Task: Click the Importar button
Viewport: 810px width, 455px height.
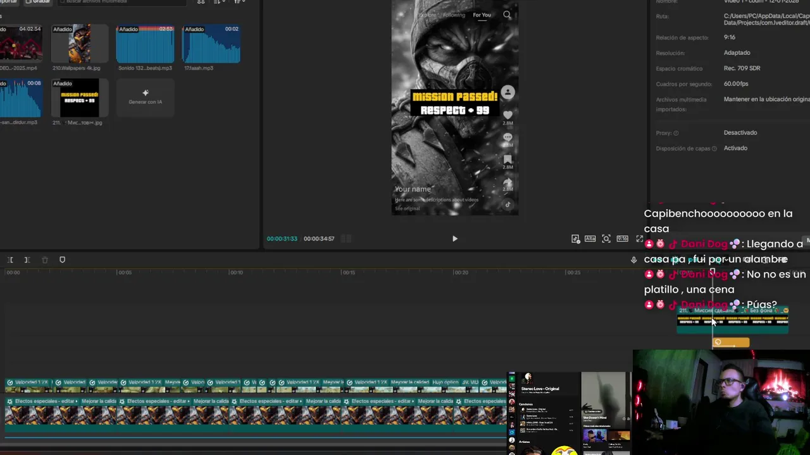Action: pos(8,2)
